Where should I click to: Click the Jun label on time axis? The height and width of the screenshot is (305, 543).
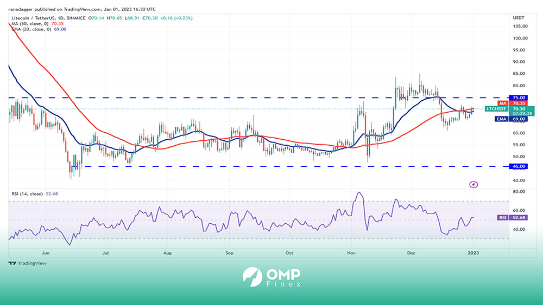tap(46, 253)
